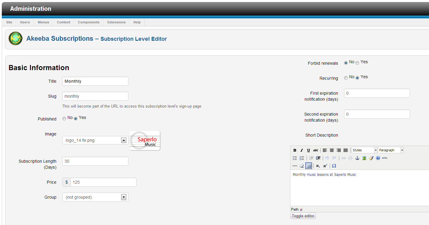Click into the Title field
This screenshot has width=429, height=225.
pos(95,81)
